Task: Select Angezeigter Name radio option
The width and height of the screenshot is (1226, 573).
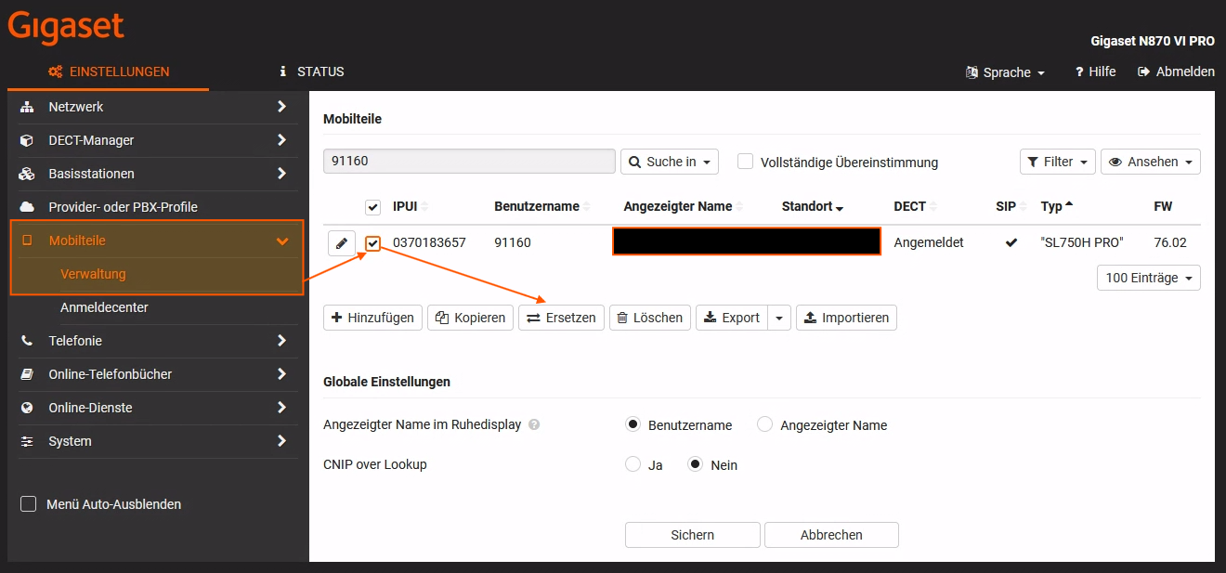Action: click(x=765, y=424)
